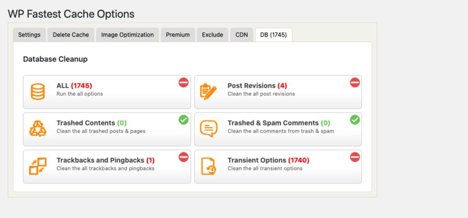Image resolution: width=468 pixels, height=218 pixels.
Task: Clean via Transient Options (1740) title
Action: [268, 161]
